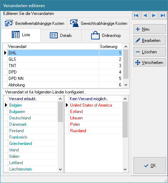Switch to the Onlineshop tab

[x=105, y=36]
